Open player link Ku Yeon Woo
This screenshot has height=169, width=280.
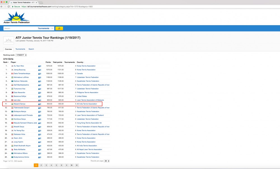point(19,66)
